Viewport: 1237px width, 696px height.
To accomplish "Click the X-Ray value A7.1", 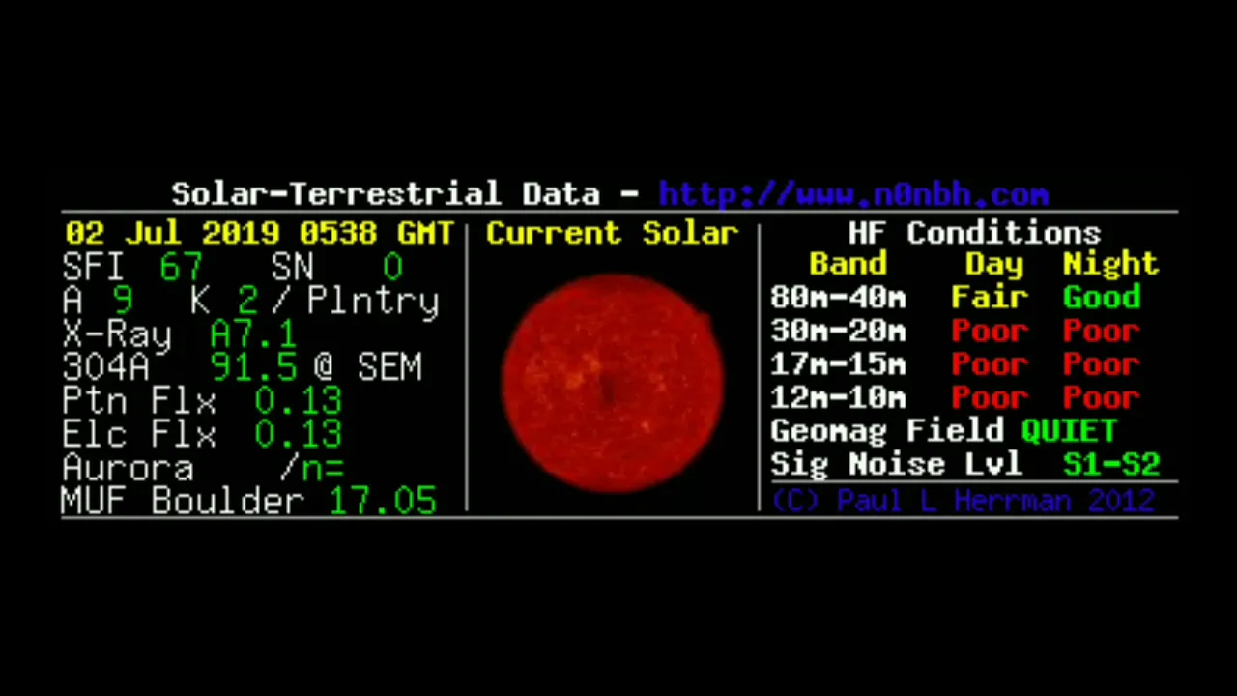I will pos(253,334).
